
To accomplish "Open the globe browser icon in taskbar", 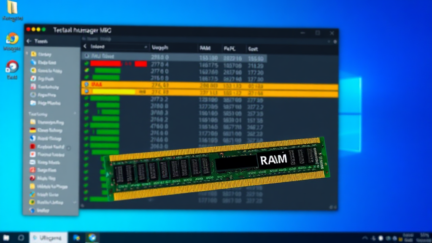I will (x=92, y=238).
